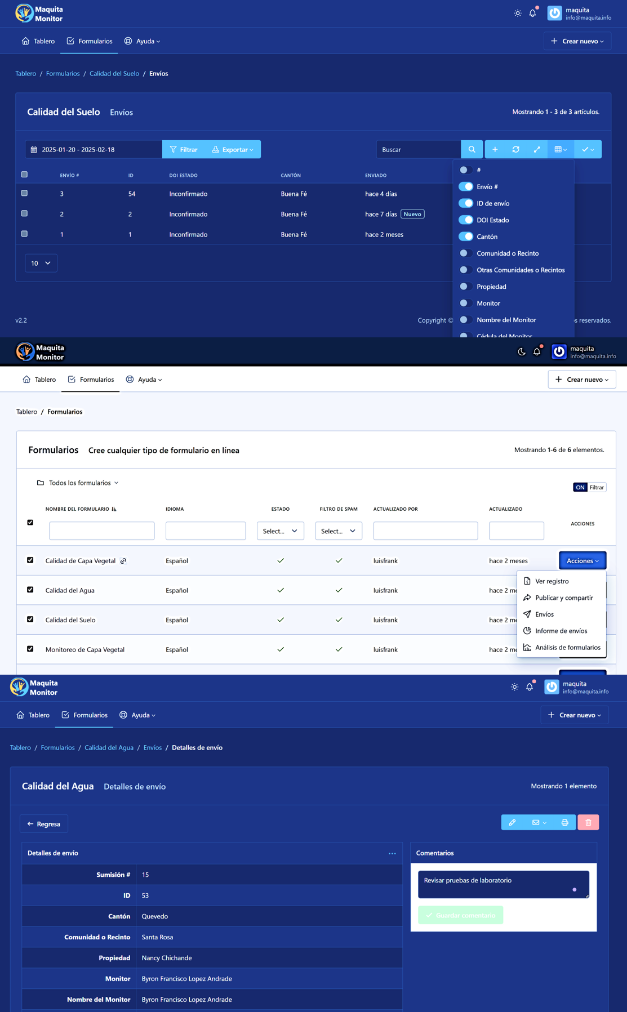
Task: Click the red delete trash icon
Action: click(x=588, y=822)
